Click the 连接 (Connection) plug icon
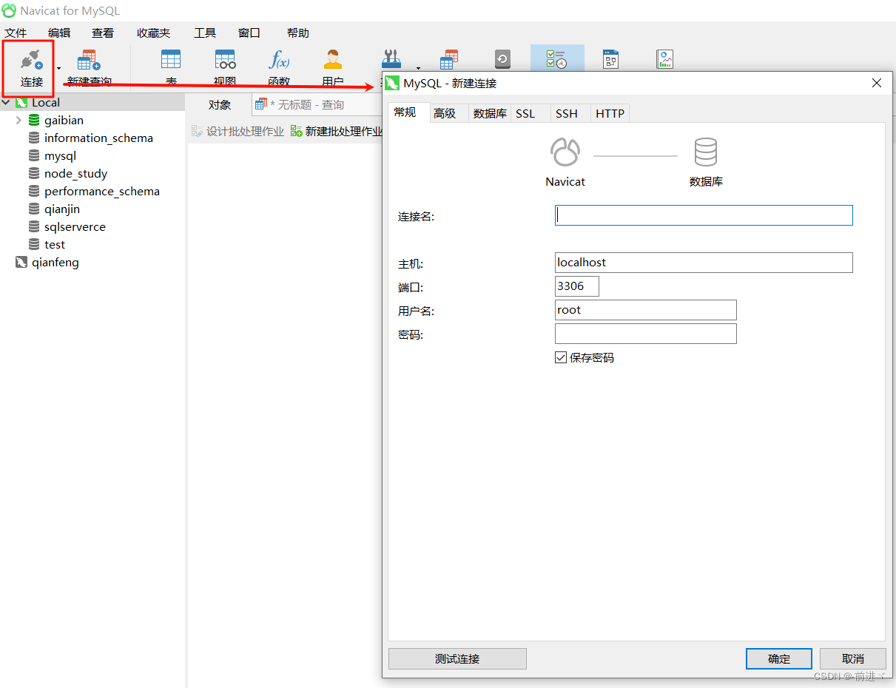Screen dimensions: 896x688 coord(31,61)
